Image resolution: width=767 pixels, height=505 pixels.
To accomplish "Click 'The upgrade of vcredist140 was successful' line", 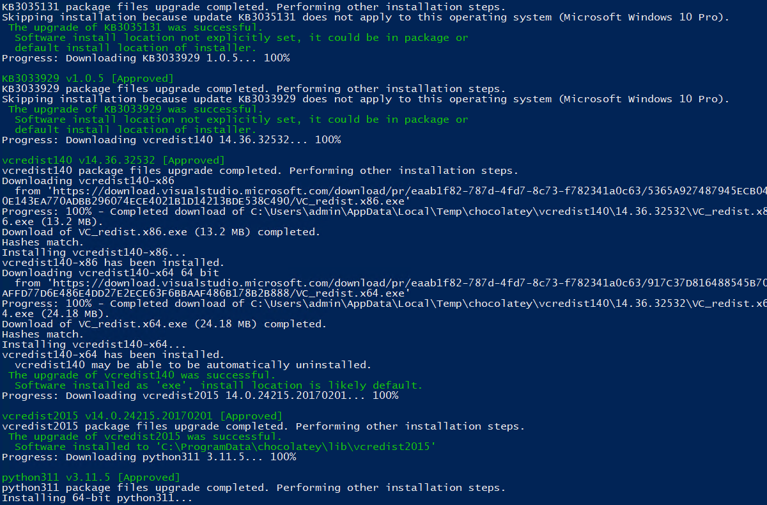I will pyautogui.click(x=142, y=375).
